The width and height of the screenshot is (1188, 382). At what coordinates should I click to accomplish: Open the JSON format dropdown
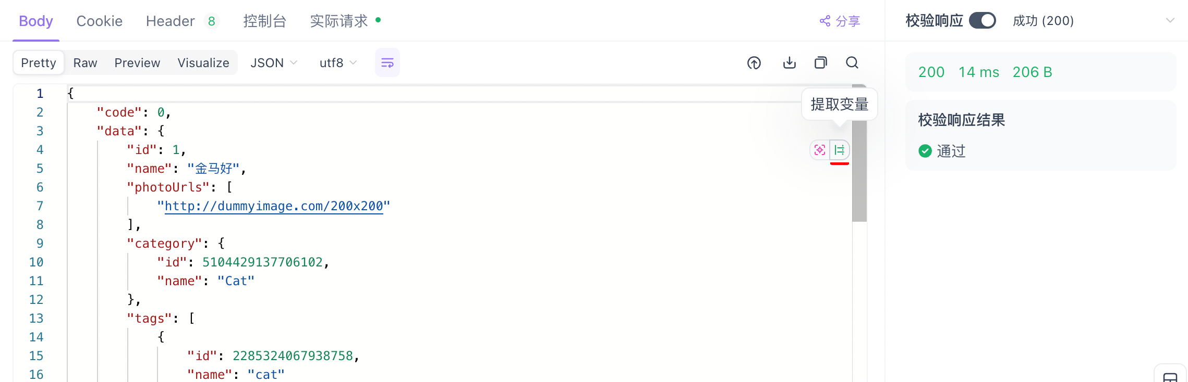coord(274,63)
